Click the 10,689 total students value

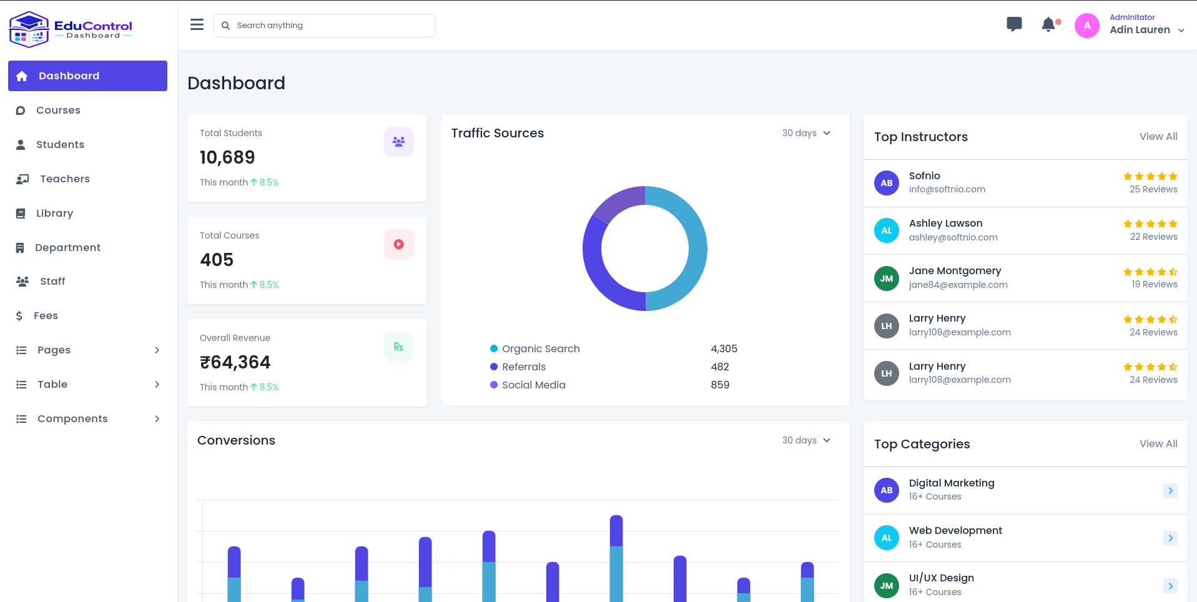[227, 157]
